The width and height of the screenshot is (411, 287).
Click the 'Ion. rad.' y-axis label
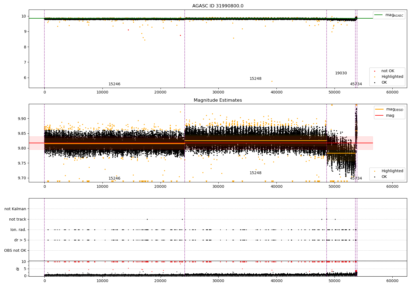point(18,230)
